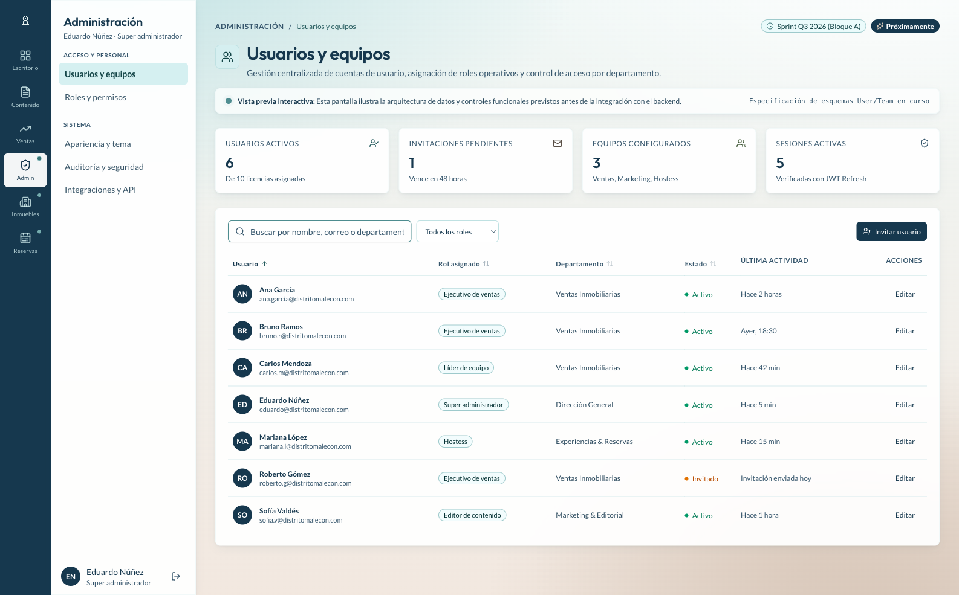Open Auditoría y seguridad page

123,167
